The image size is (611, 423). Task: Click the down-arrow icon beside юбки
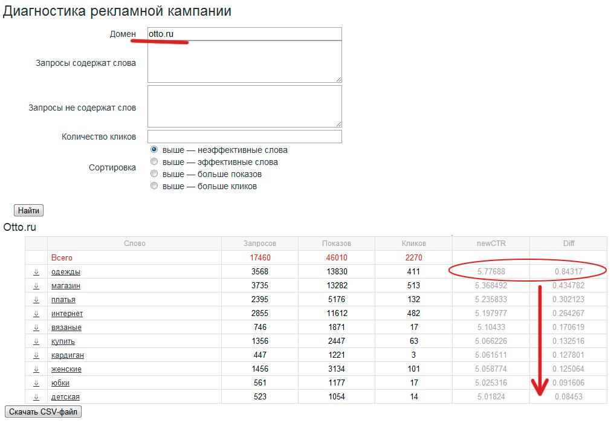(36, 383)
